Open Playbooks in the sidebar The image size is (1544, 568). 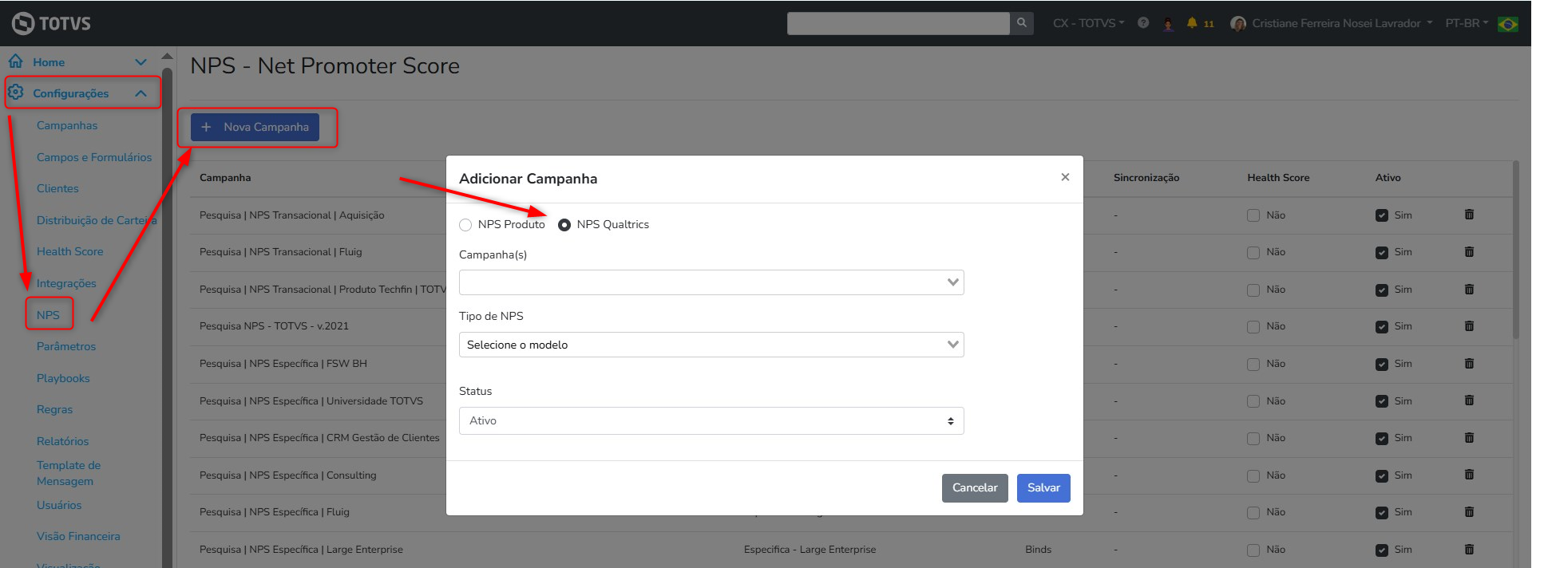tap(63, 378)
